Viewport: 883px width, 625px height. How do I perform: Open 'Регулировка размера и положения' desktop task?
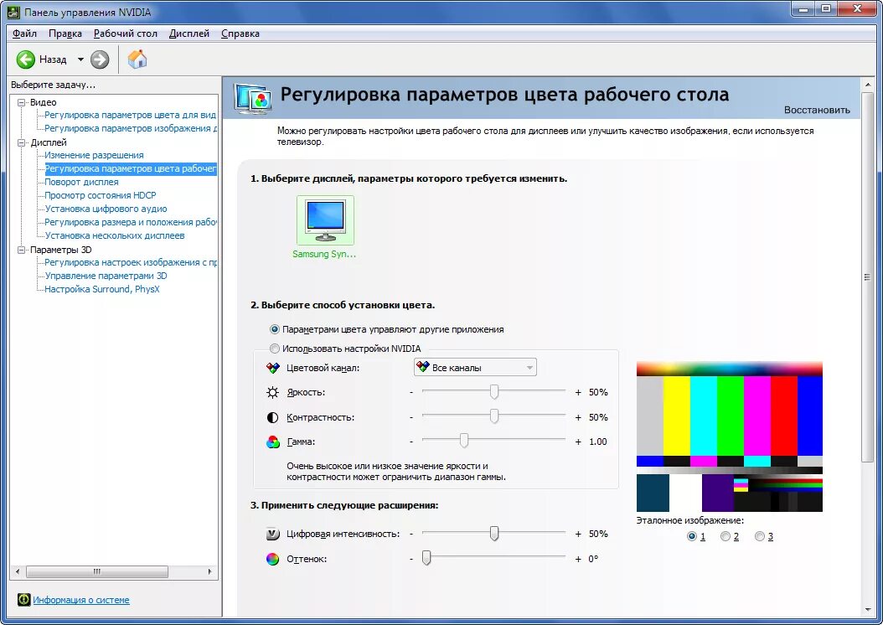pyautogui.click(x=131, y=222)
